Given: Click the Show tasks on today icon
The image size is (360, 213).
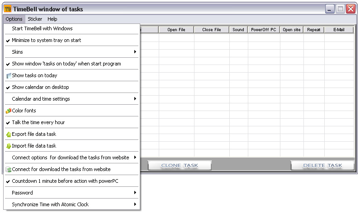Looking at the screenshot, I should click(8, 76).
